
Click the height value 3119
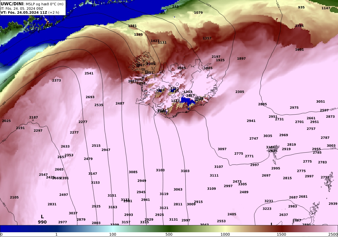pos(164,194)
